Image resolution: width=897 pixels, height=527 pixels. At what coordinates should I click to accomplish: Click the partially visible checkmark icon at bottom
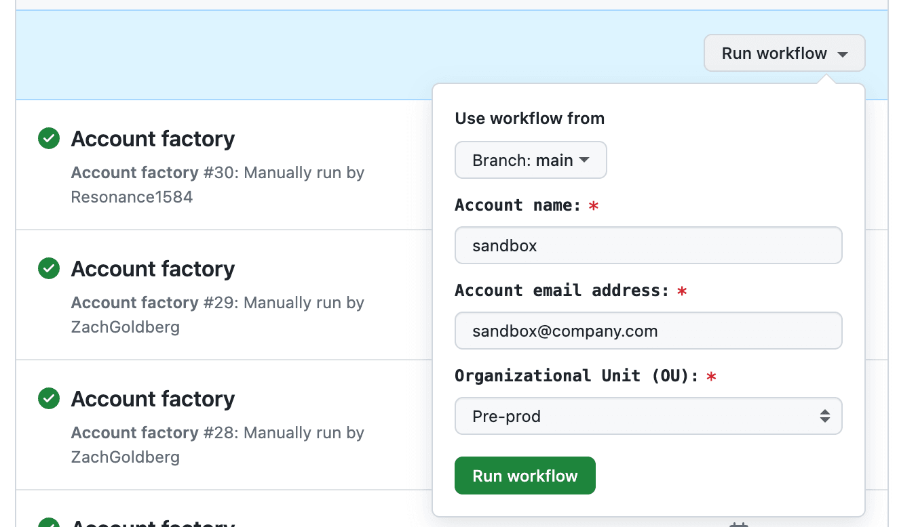[49, 523]
